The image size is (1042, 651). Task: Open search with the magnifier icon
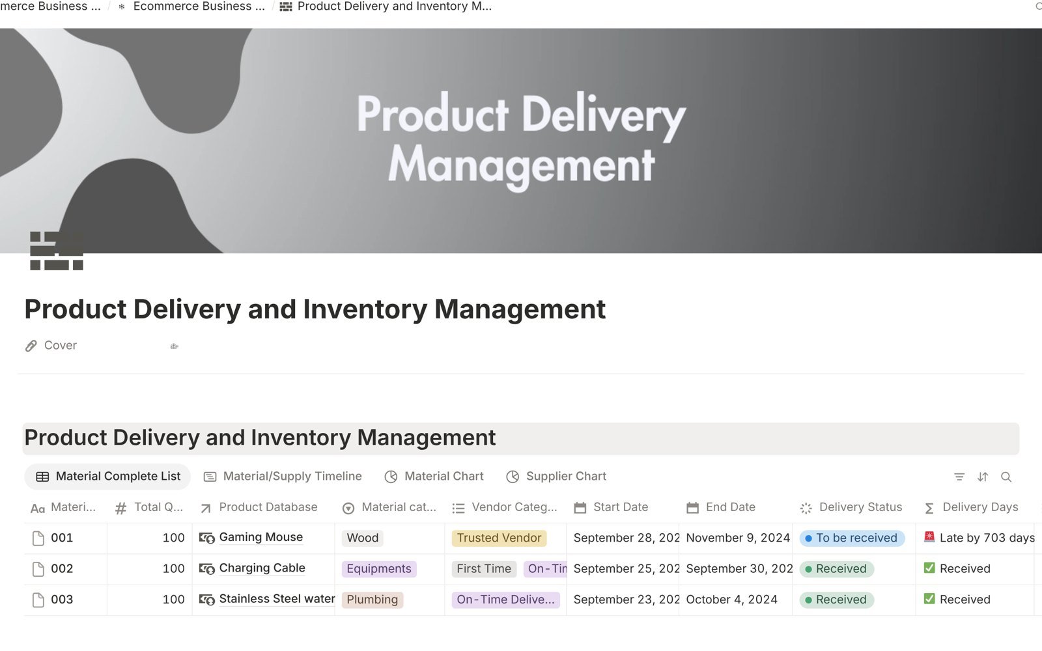[x=1006, y=477]
